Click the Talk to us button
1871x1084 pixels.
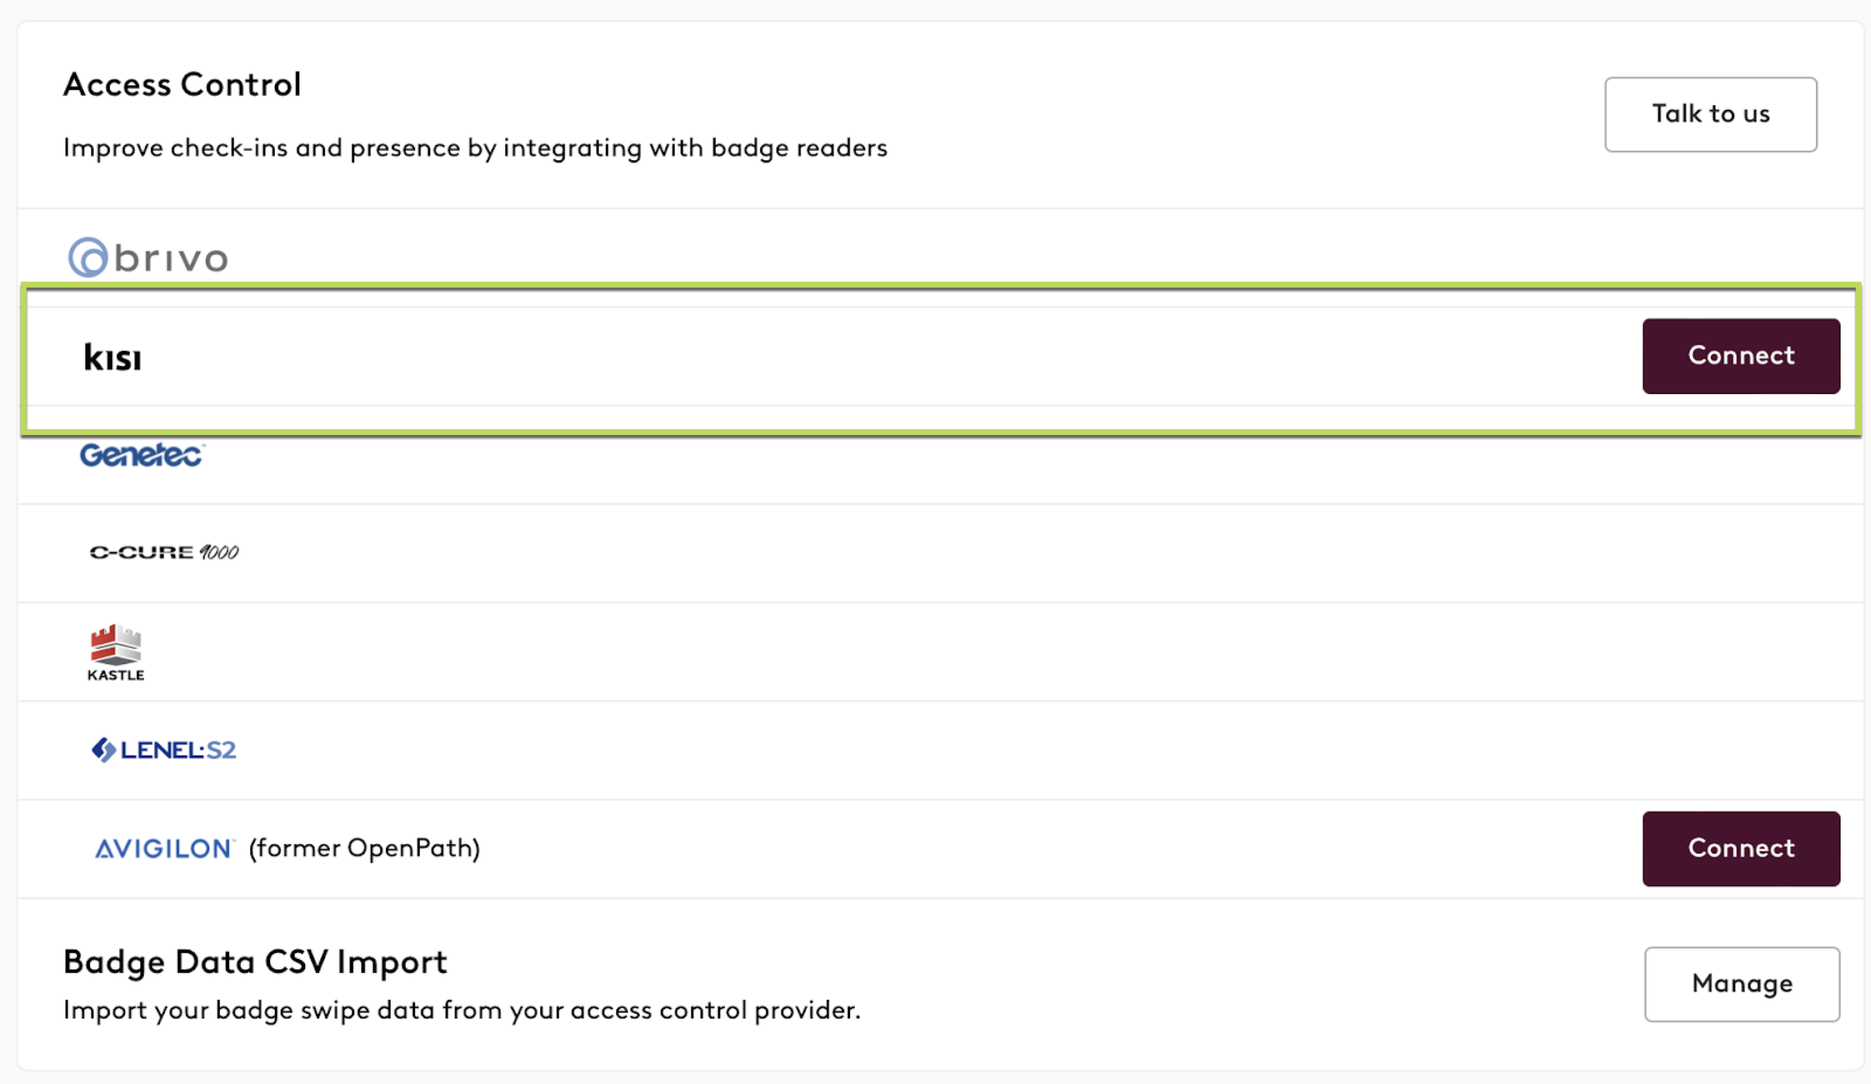(1710, 115)
